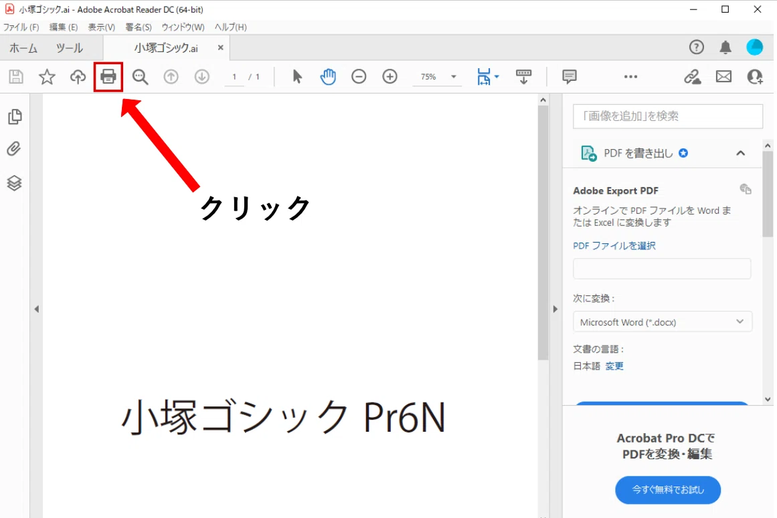777x518 pixels.
Task: Collapse the right tools pane arrow
Action: click(555, 309)
